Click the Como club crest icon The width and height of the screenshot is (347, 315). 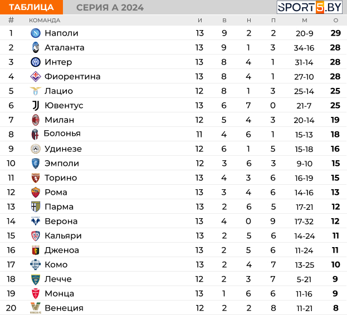36,264
